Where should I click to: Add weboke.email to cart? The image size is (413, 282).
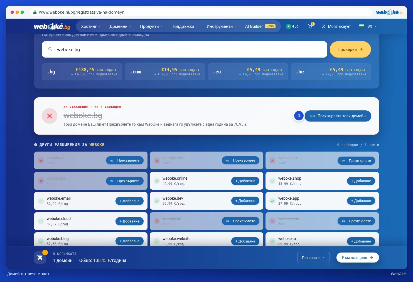[129, 201]
